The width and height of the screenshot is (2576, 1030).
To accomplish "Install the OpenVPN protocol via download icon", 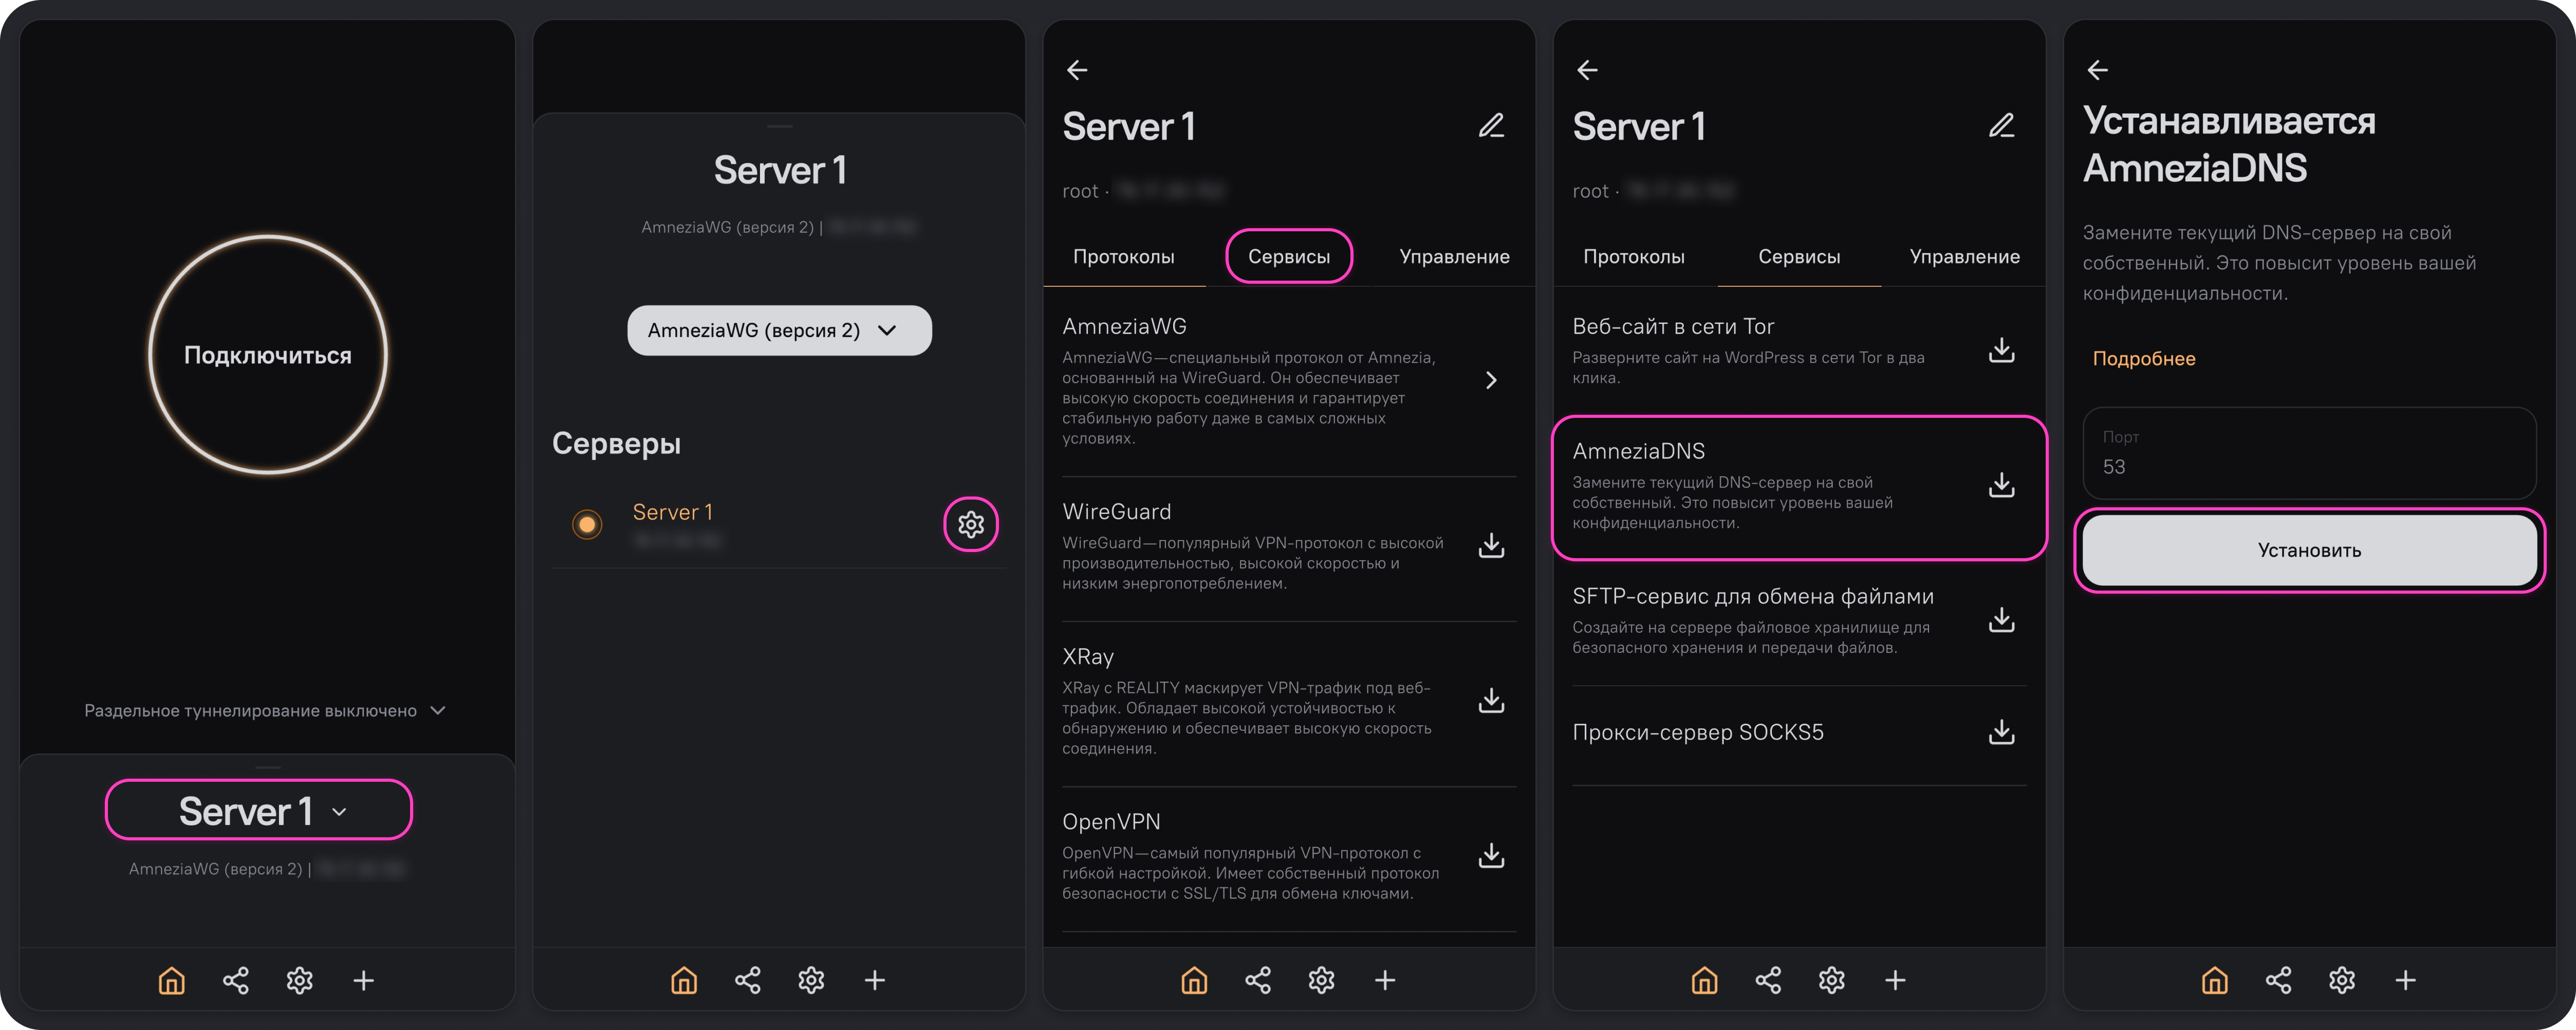I will coord(1491,855).
